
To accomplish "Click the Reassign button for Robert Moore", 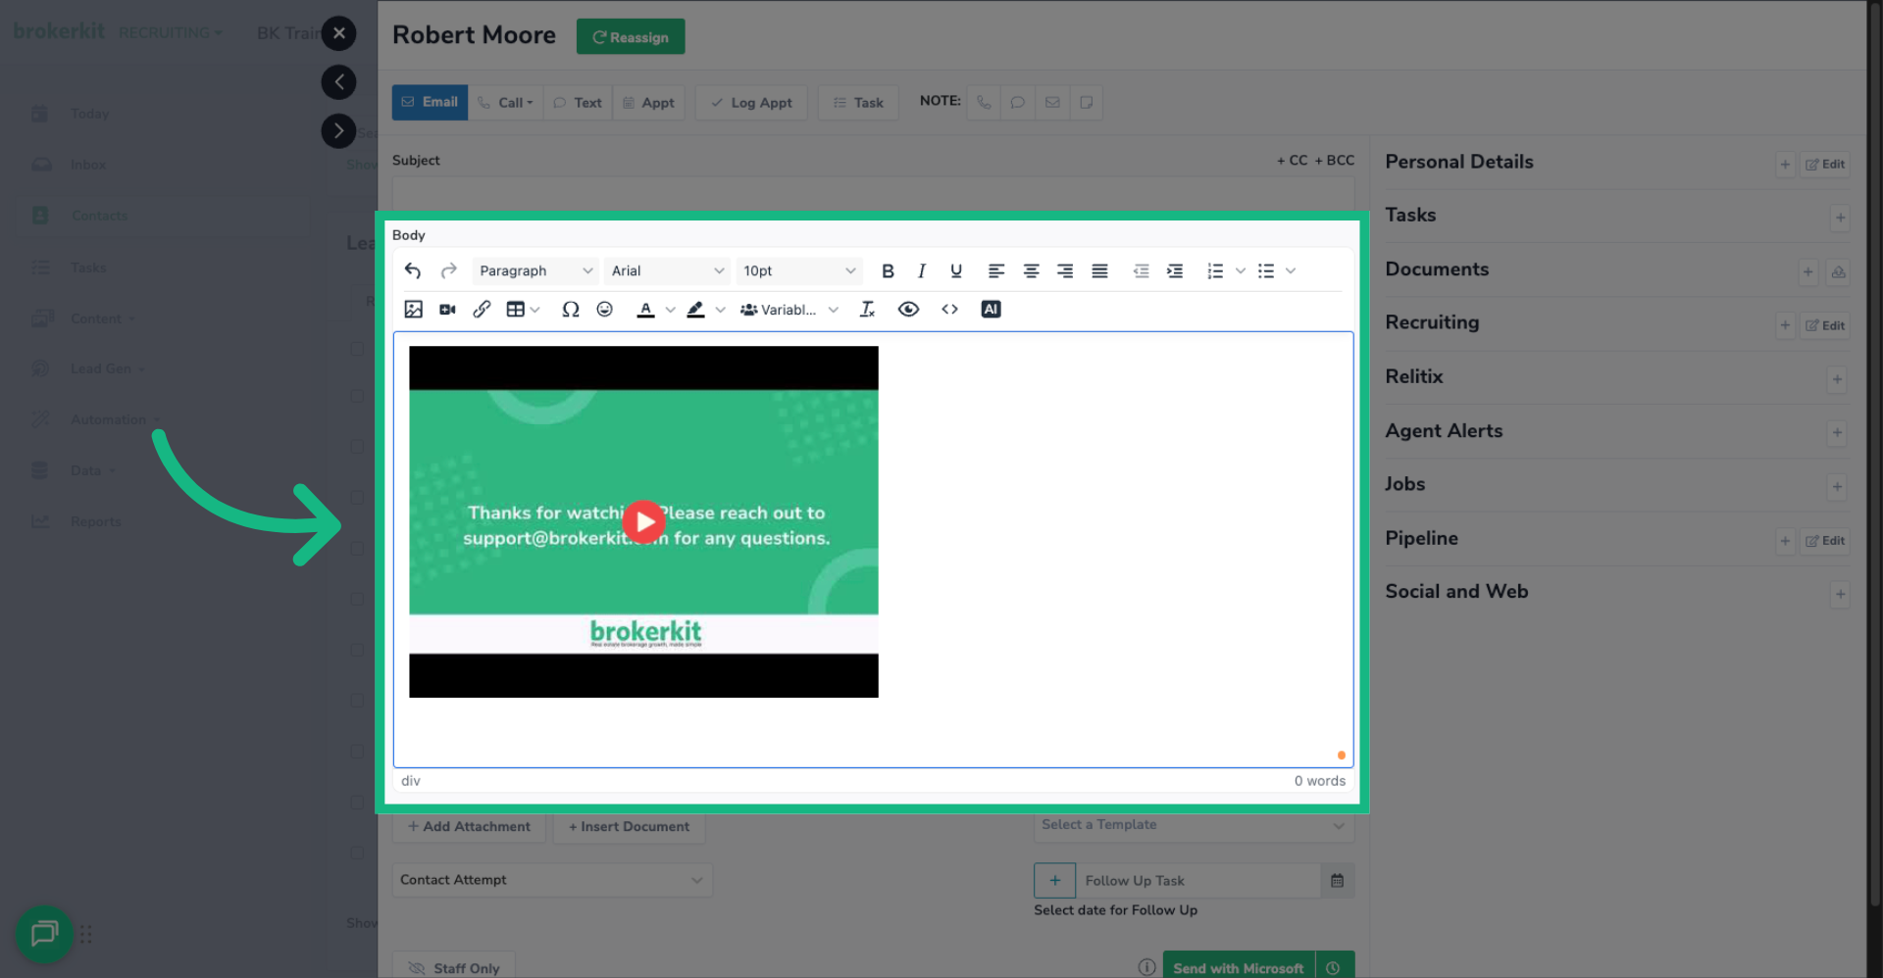I will pyautogui.click(x=631, y=36).
